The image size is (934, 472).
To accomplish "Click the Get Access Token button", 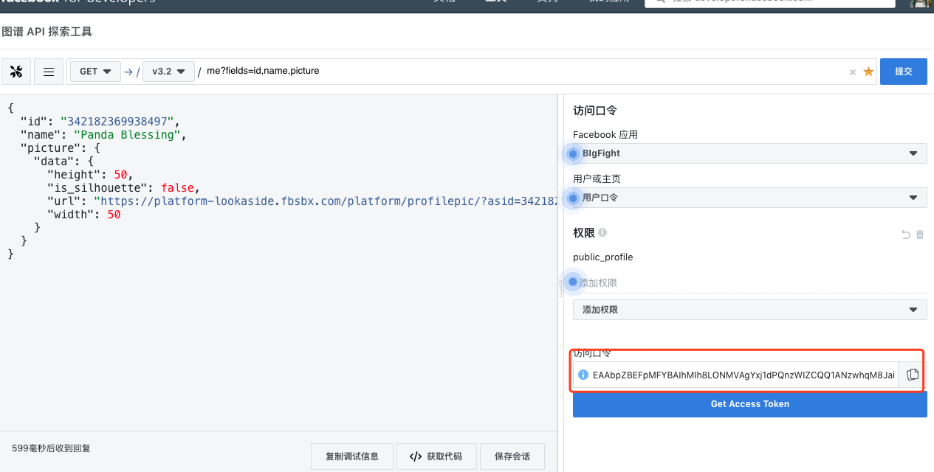I will (749, 404).
